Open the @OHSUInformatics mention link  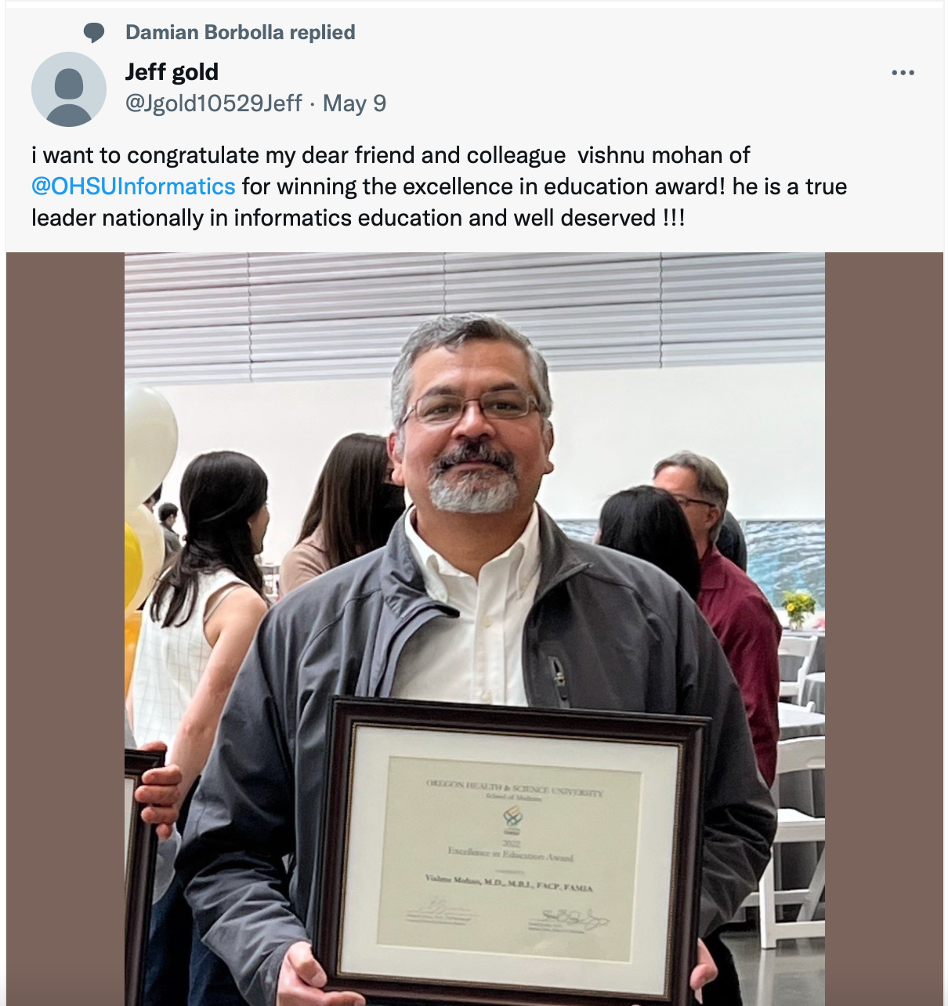coord(133,186)
